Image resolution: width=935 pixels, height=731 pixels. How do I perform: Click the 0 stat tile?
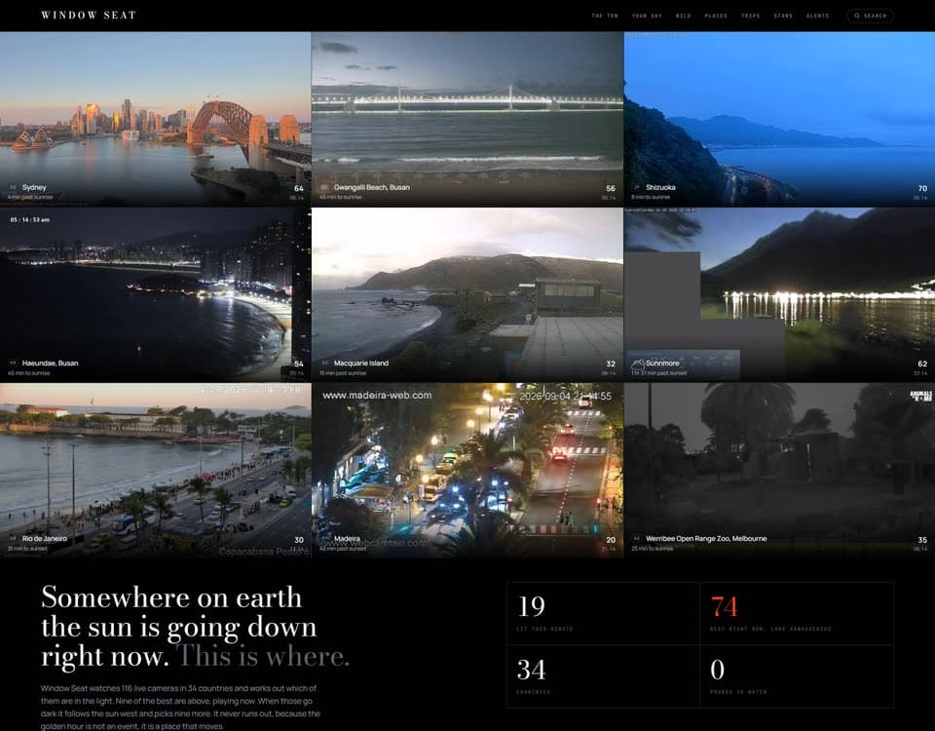[797, 676]
